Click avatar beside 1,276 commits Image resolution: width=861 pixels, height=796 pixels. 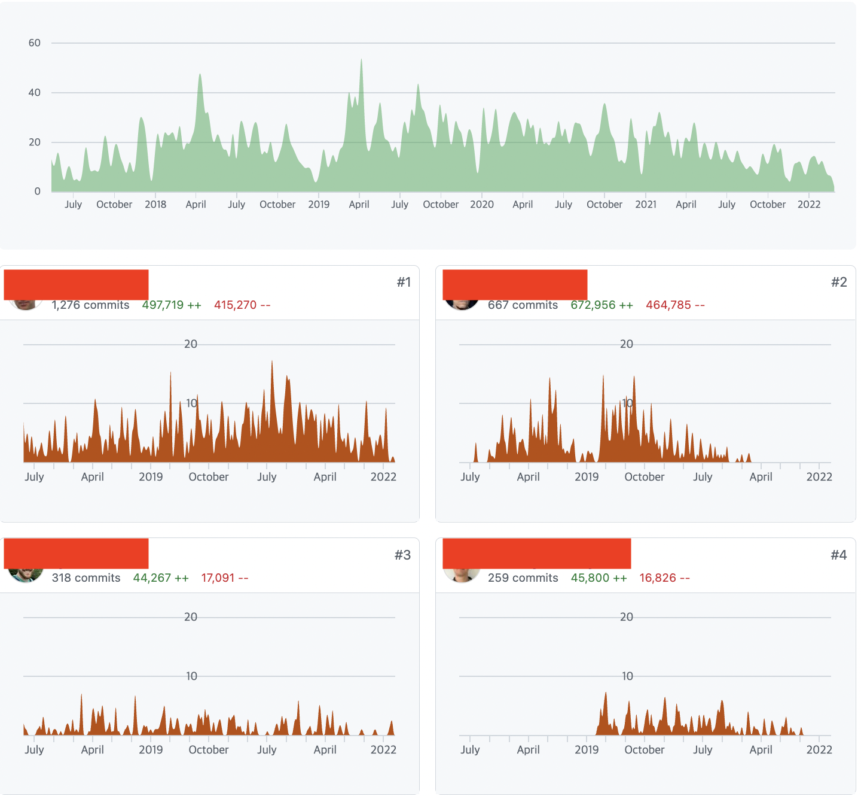click(26, 305)
